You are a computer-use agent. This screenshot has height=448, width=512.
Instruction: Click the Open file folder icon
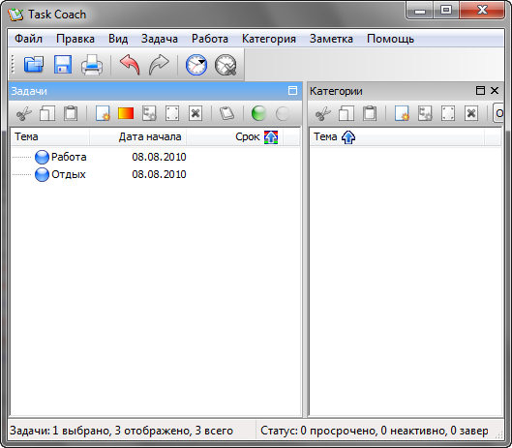34,64
